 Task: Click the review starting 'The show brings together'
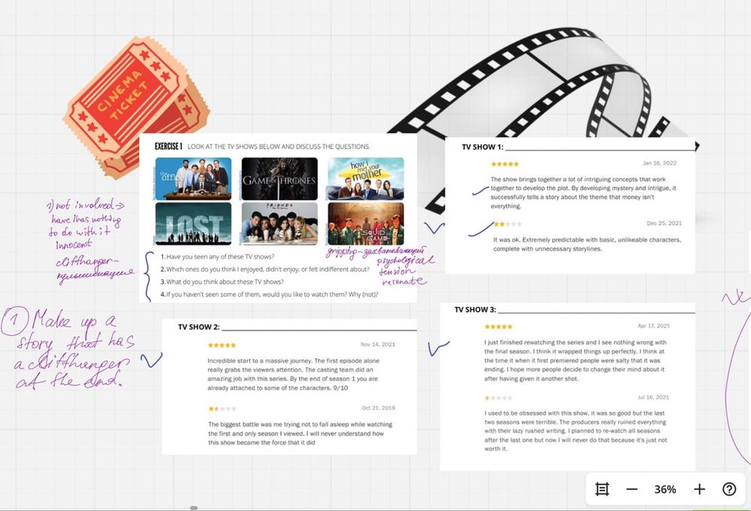pos(584,192)
